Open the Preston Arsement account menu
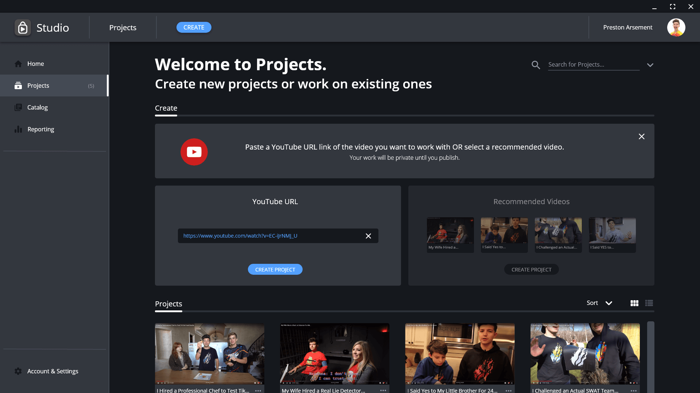The height and width of the screenshot is (393, 700). (627, 27)
